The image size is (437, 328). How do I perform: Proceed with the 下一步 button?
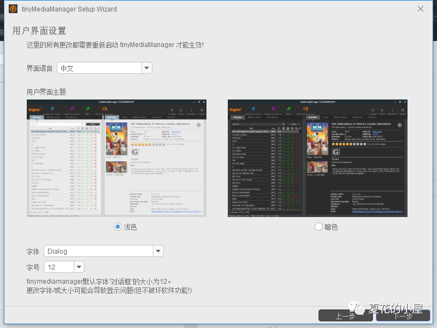coord(403,315)
